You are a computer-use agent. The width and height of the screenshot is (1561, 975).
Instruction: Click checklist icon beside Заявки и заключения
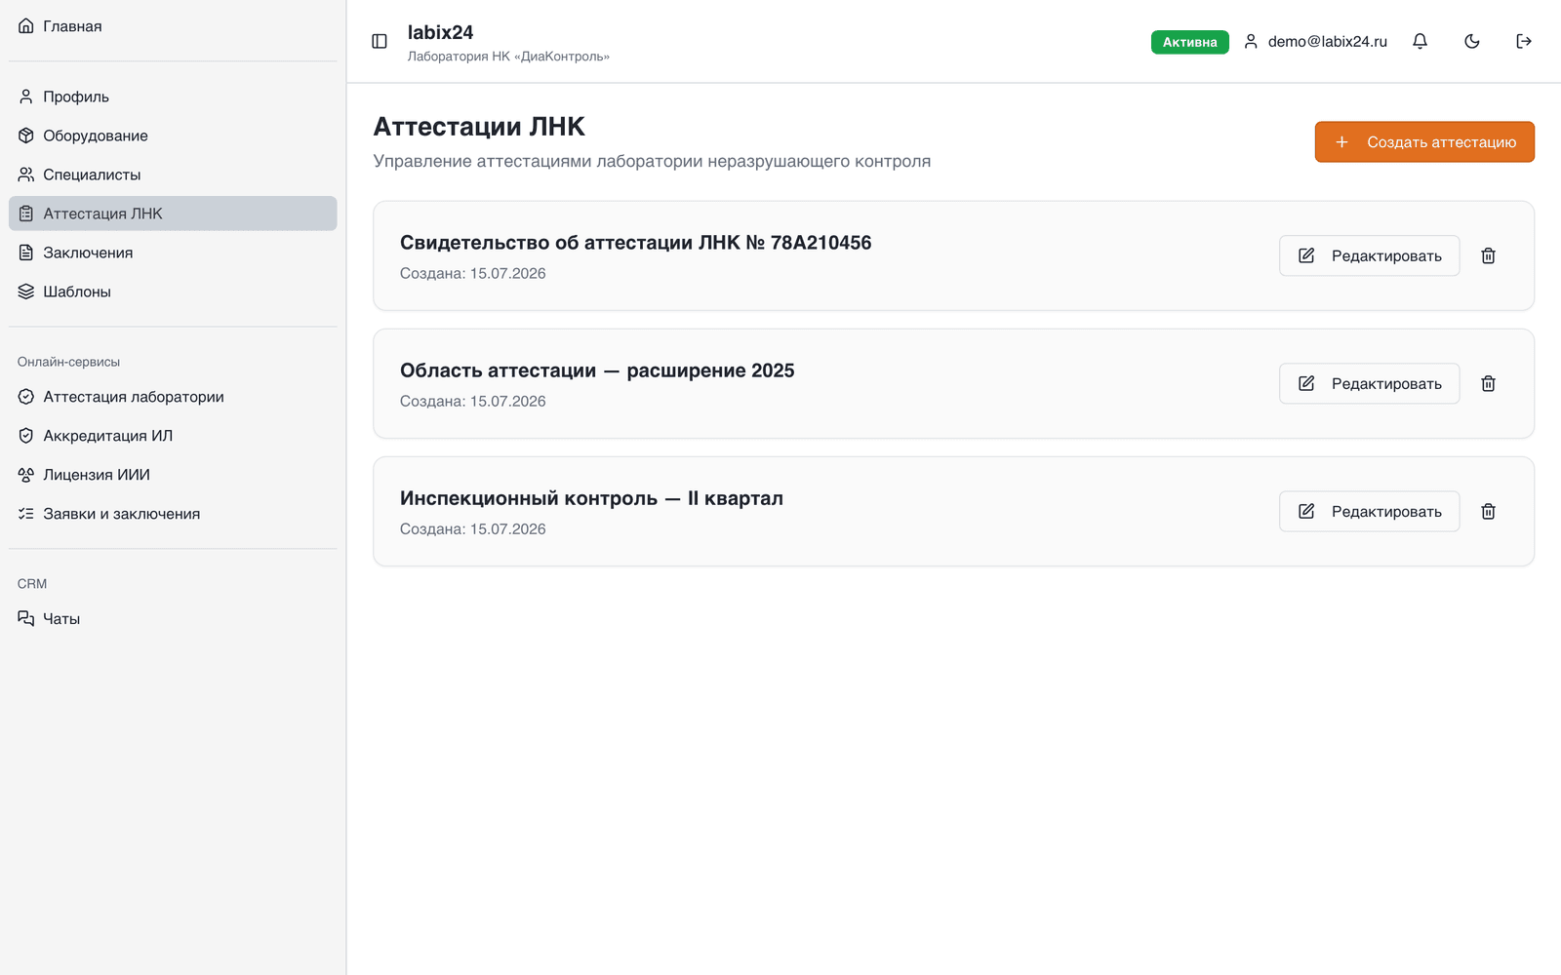[26, 514]
